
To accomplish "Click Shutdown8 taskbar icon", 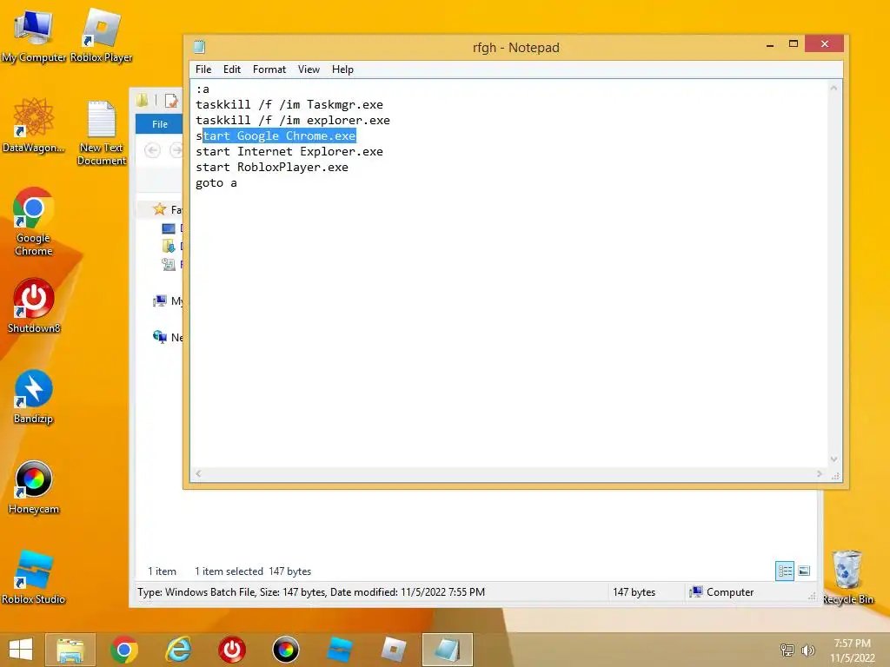I will click(232, 650).
